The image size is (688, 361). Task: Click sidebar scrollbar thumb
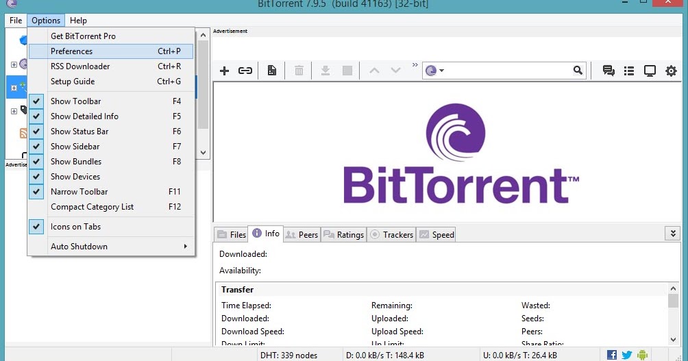(203, 85)
